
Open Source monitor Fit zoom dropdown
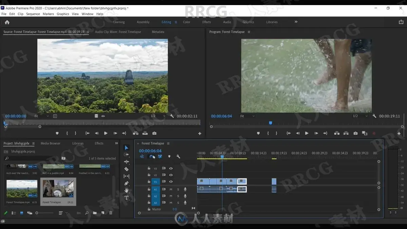click(x=42, y=116)
